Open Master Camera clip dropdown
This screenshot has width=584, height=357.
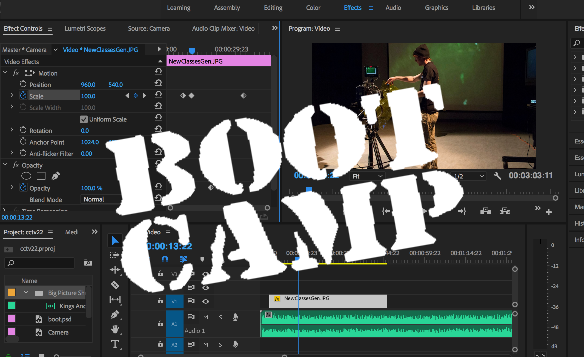pos(56,50)
